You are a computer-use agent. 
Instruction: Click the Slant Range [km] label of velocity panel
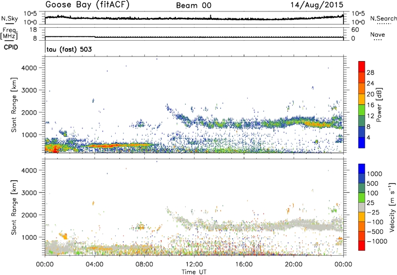click(x=14, y=207)
